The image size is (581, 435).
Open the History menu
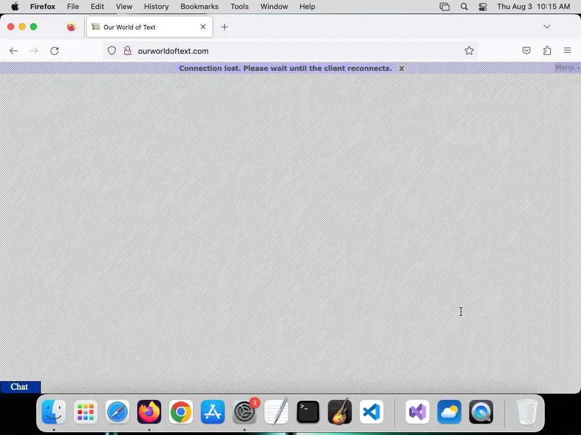click(156, 7)
